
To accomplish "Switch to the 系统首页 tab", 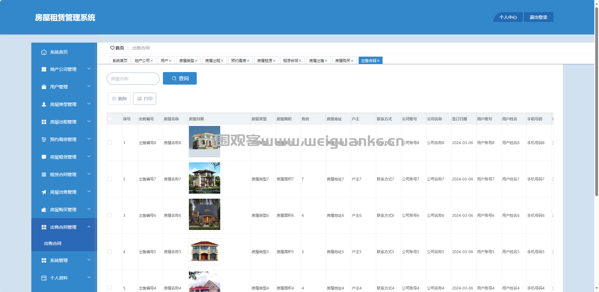I will (120, 60).
